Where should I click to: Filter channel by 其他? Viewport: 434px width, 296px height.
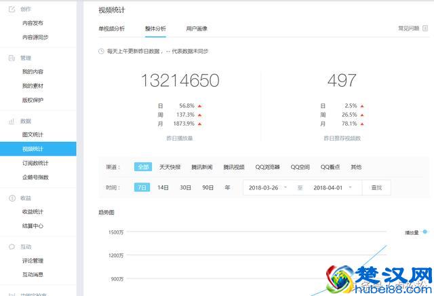[356, 167]
